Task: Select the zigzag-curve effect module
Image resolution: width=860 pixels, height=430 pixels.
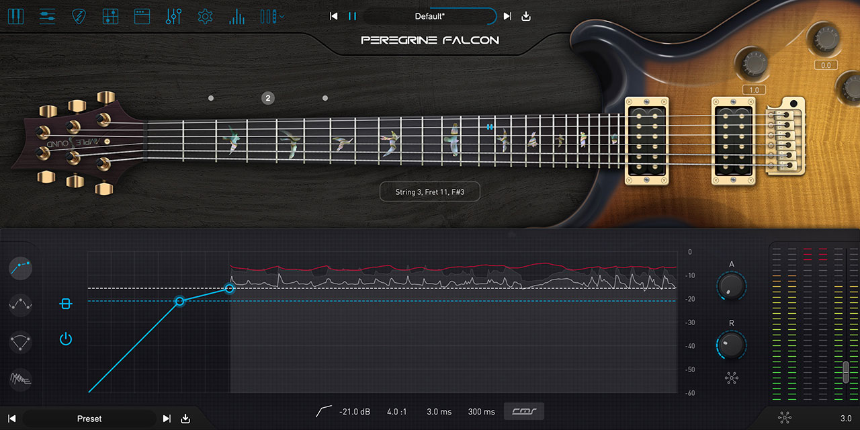Action: (21, 305)
